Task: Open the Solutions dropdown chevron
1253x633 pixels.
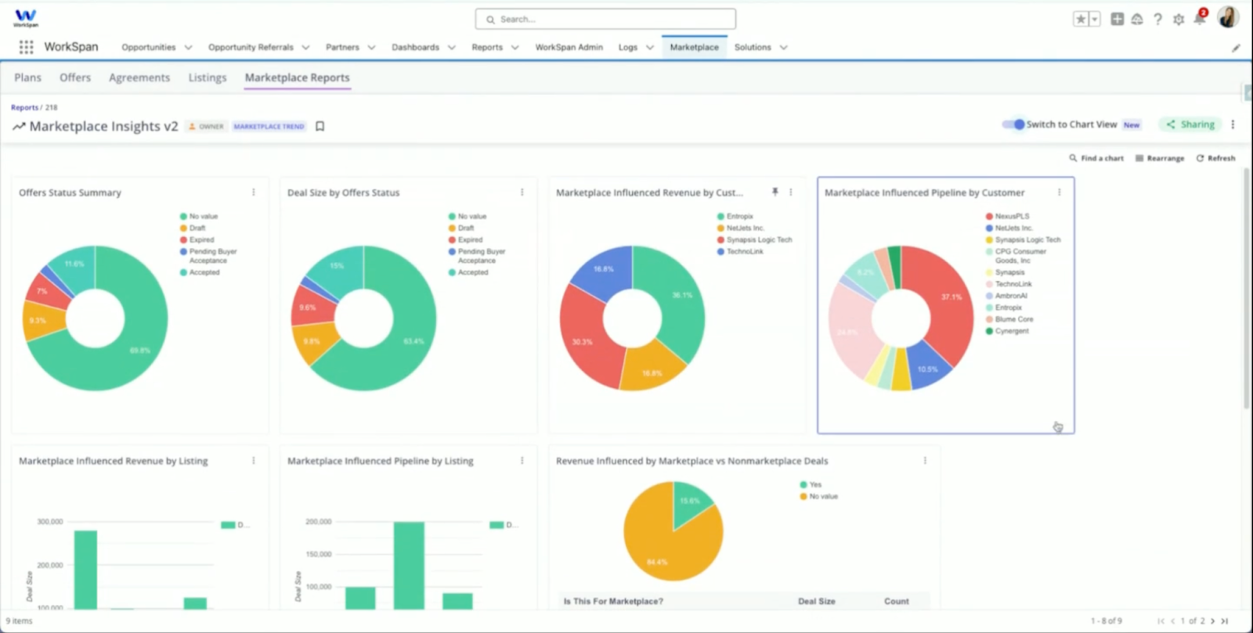Action: [783, 48]
